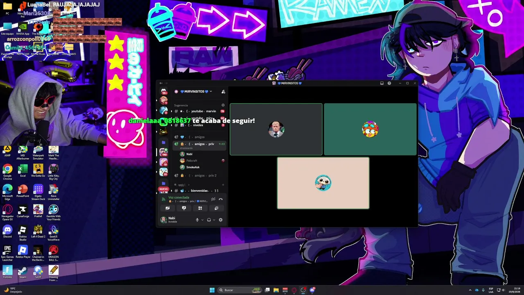Open the Discord inbox icon in title bar

click(x=382, y=83)
